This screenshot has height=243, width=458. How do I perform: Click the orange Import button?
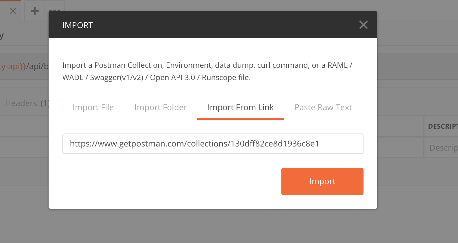322,181
